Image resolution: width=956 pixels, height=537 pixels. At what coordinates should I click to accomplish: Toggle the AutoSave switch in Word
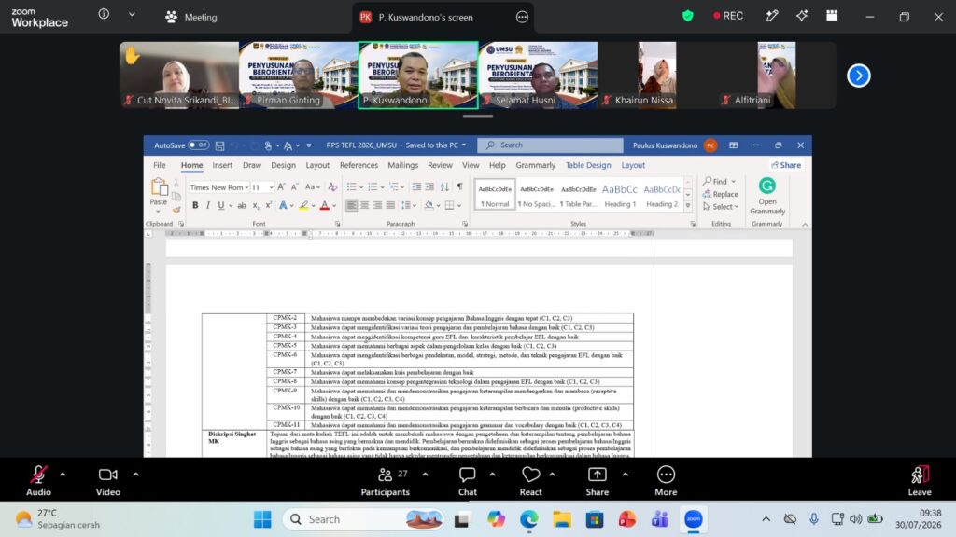[x=198, y=145]
